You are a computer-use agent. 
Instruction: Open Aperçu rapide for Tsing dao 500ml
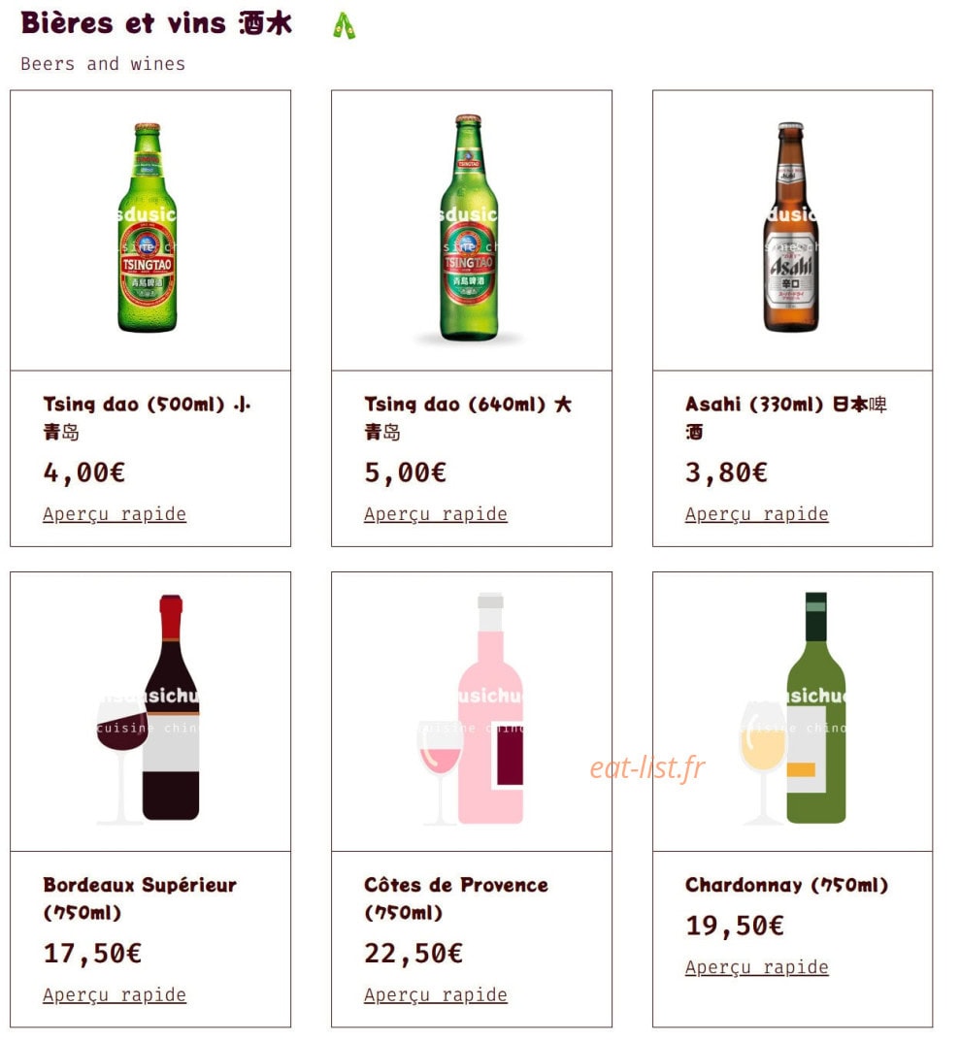click(115, 515)
